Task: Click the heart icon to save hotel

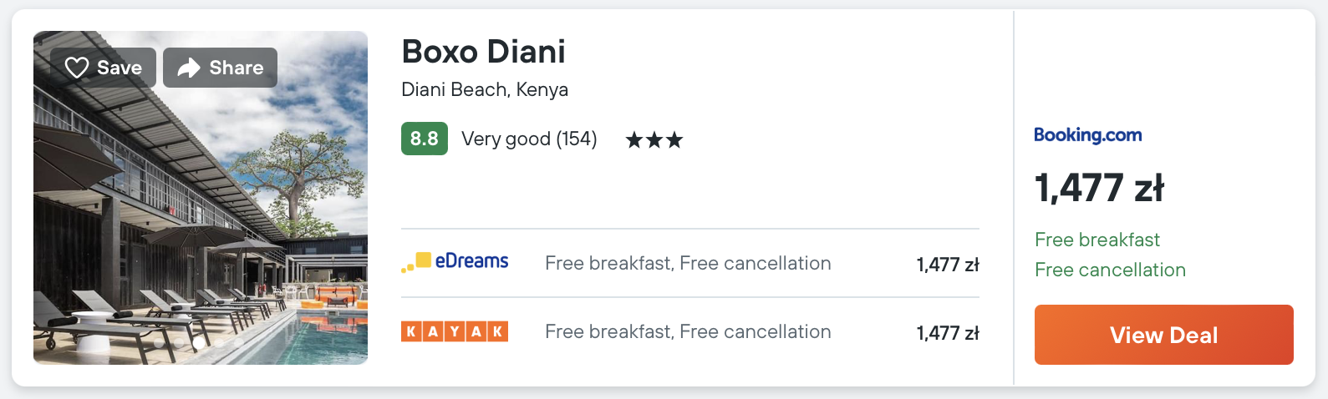Action: pos(77,68)
